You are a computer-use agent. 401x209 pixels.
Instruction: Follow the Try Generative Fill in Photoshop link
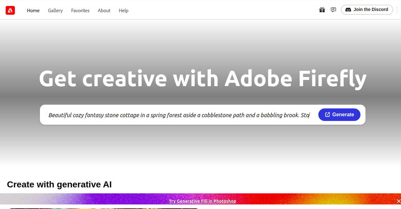(x=202, y=201)
